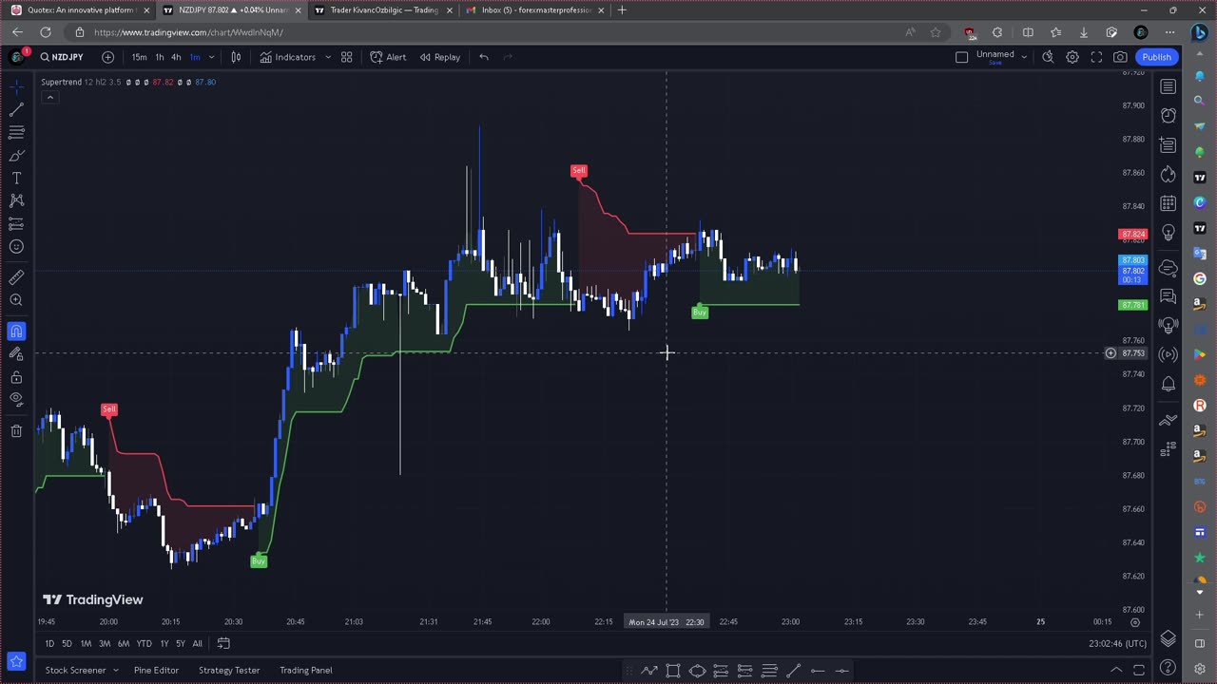
Task: Click the Publish button
Action: 1157,57
